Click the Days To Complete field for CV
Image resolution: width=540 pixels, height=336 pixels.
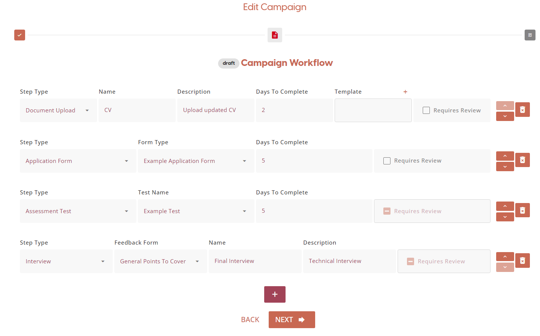pos(294,110)
